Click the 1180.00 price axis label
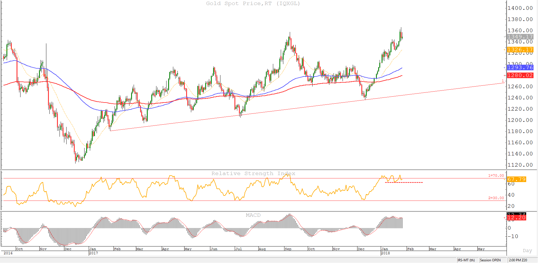The height and width of the screenshot is (263, 538). point(520,131)
